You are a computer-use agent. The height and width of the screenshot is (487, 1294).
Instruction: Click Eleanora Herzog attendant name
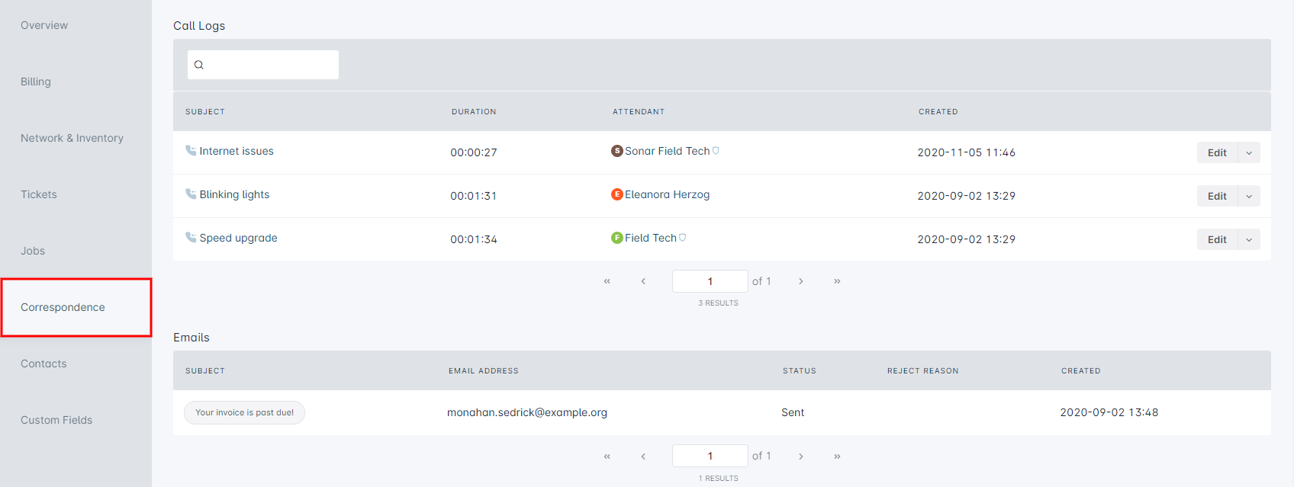tap(668, 194)
